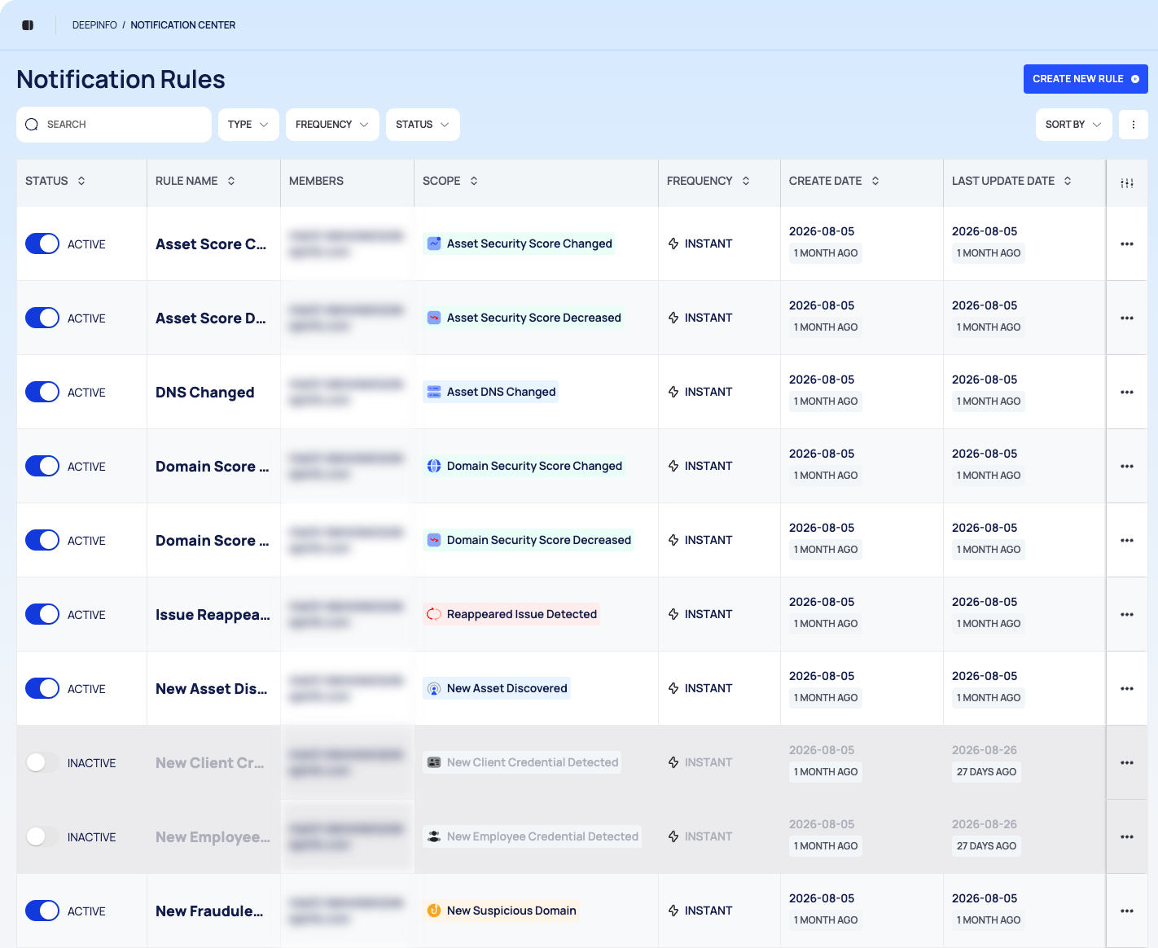Open row actions for New Fraudule... rule

(x=1127, y=911)
